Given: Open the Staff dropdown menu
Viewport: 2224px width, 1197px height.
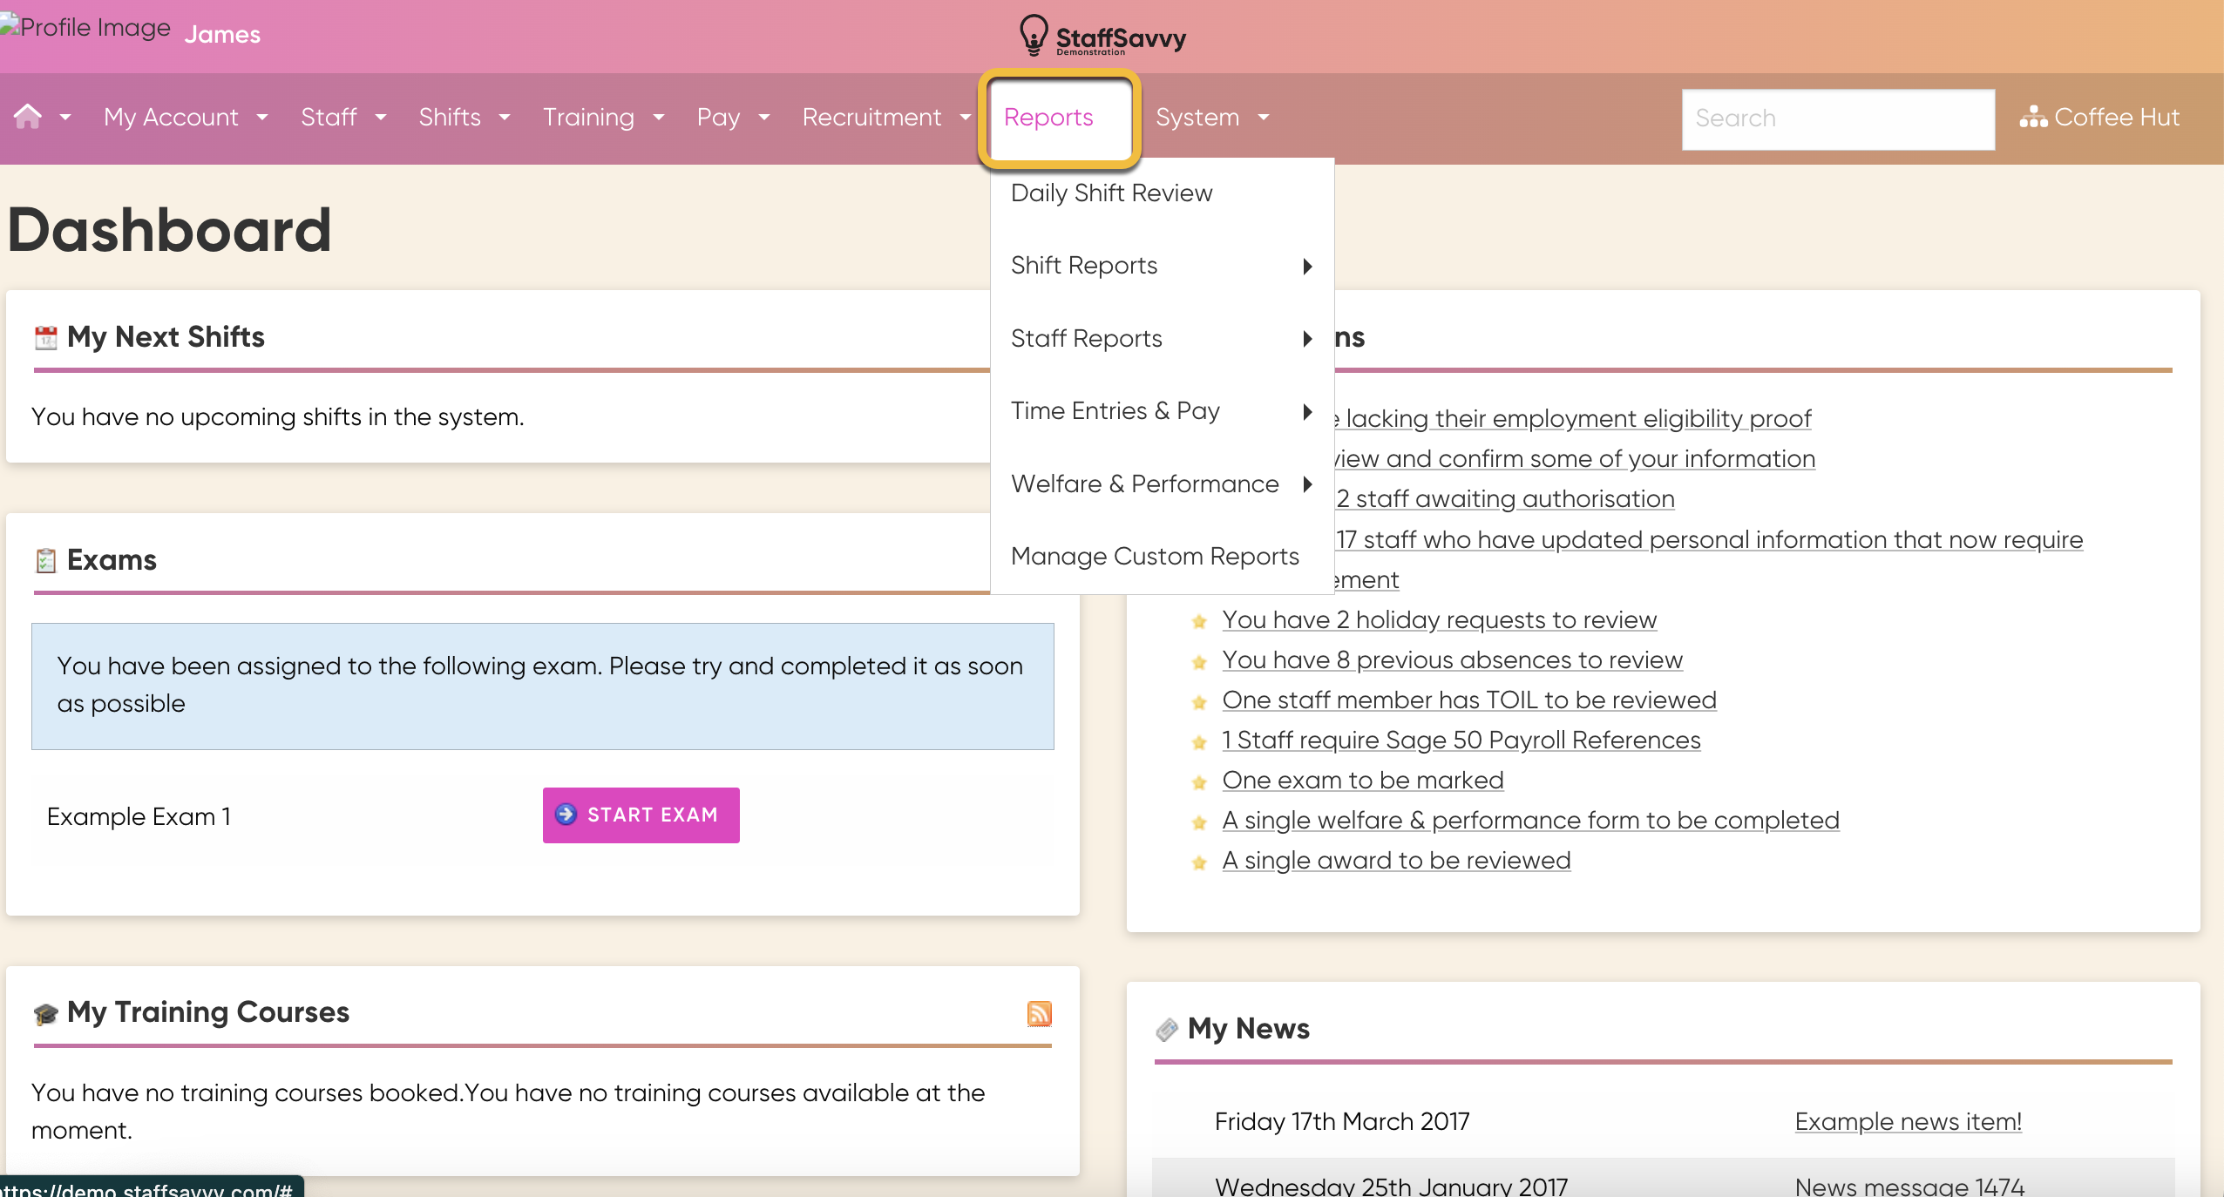Looking at the screenshot, I should tap(343, 117).
